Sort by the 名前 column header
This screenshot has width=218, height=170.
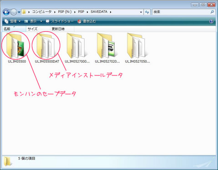pos(14,29)
